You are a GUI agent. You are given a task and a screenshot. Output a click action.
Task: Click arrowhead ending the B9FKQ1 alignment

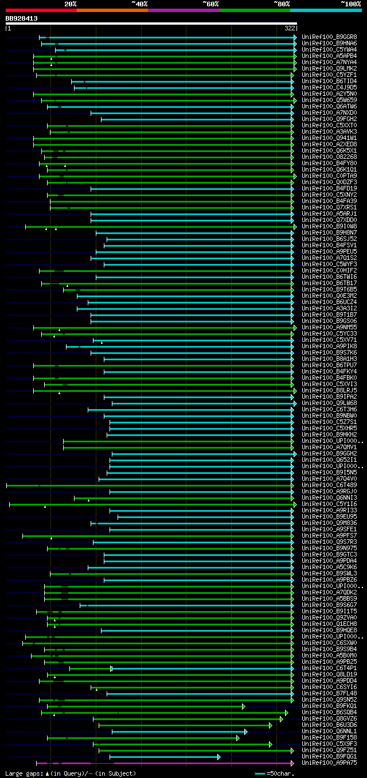tap(243, 706)
